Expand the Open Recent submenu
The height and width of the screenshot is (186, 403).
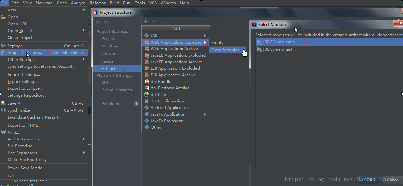84,30
